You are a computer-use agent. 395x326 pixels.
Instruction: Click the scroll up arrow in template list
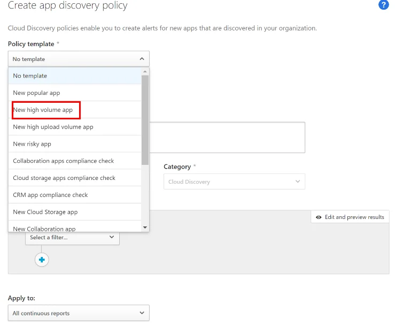(x=145, y=72)
